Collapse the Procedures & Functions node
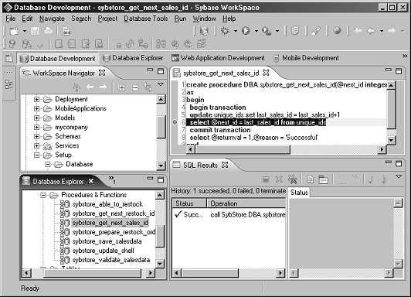The width and height of the screenshot is (411, 297). pyautogui.click(x=43, y=195)
